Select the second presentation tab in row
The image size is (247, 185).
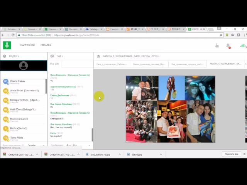pyautogui.click(x=149, y=64)
